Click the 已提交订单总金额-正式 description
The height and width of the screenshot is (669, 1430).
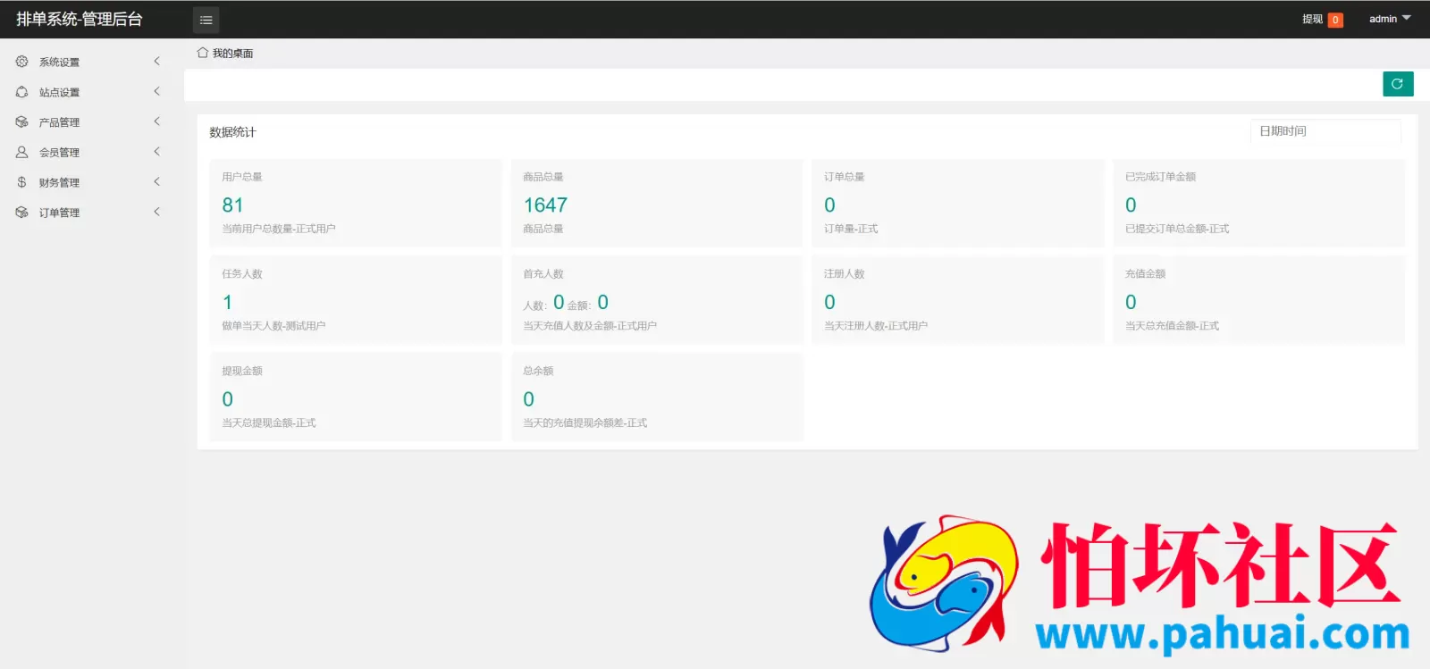(x=1177, y=229)
